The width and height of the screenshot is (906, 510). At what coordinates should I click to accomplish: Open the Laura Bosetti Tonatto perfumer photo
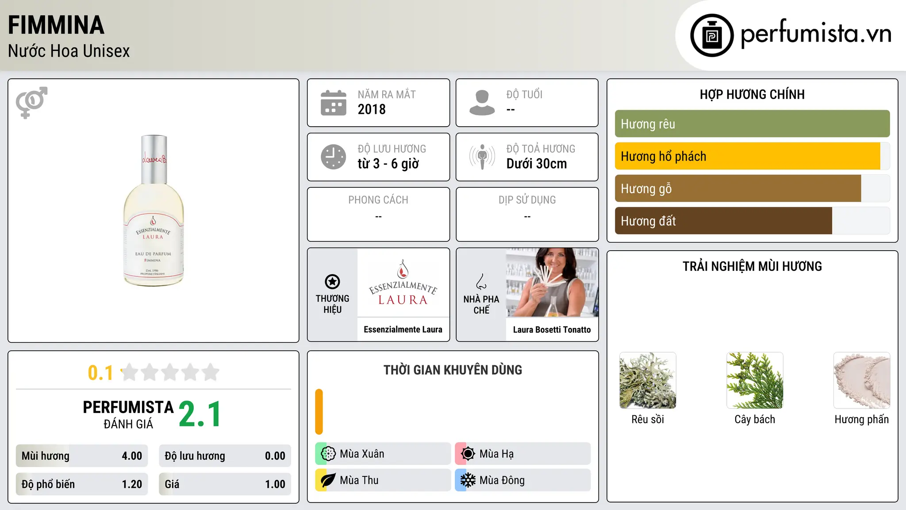552,282
